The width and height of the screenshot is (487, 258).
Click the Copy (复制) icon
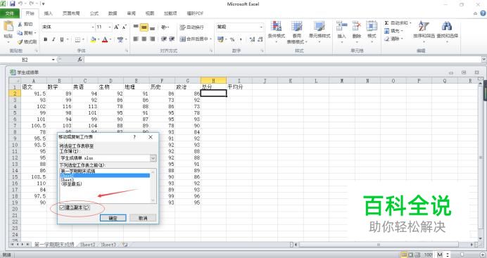[x=20, y=33]
